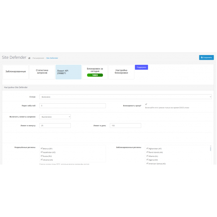Open the Настройка блокировки tab
217x217 pixels.
[121, 72]
